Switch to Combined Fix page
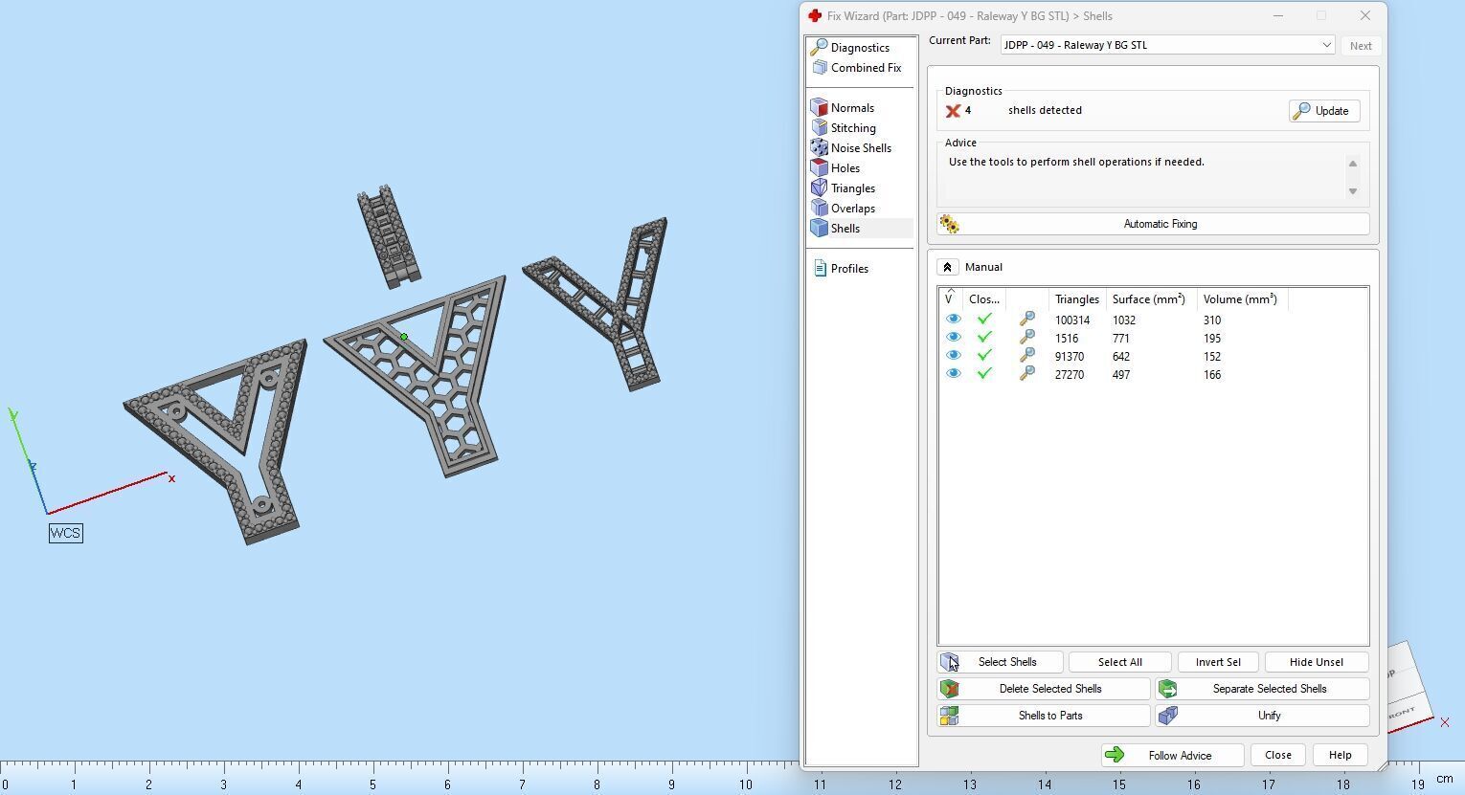The width and height of the screenshot is (1465, 795). 866,67
